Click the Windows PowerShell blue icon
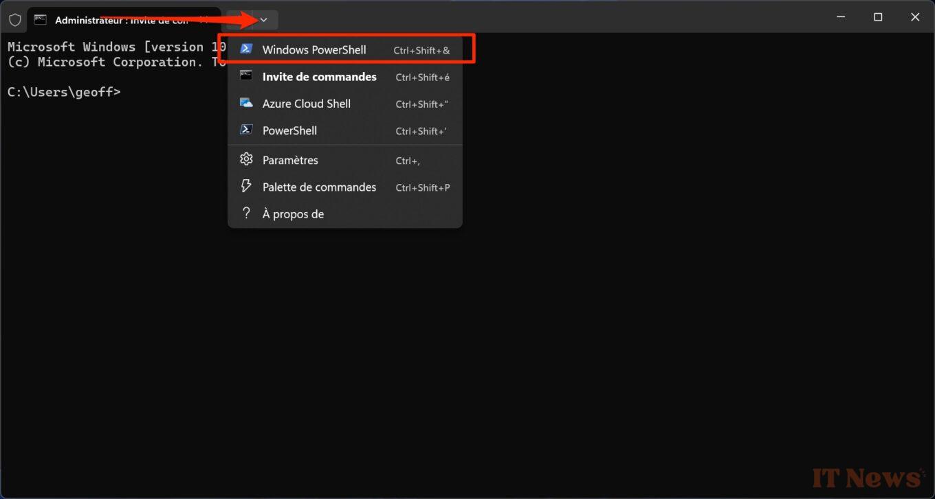Viewport: 935px width, 499px height. coord(246,49)
